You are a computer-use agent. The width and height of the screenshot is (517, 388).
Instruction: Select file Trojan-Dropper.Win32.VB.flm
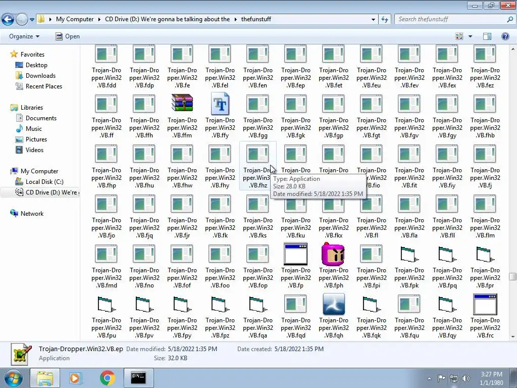click(485, 216)
